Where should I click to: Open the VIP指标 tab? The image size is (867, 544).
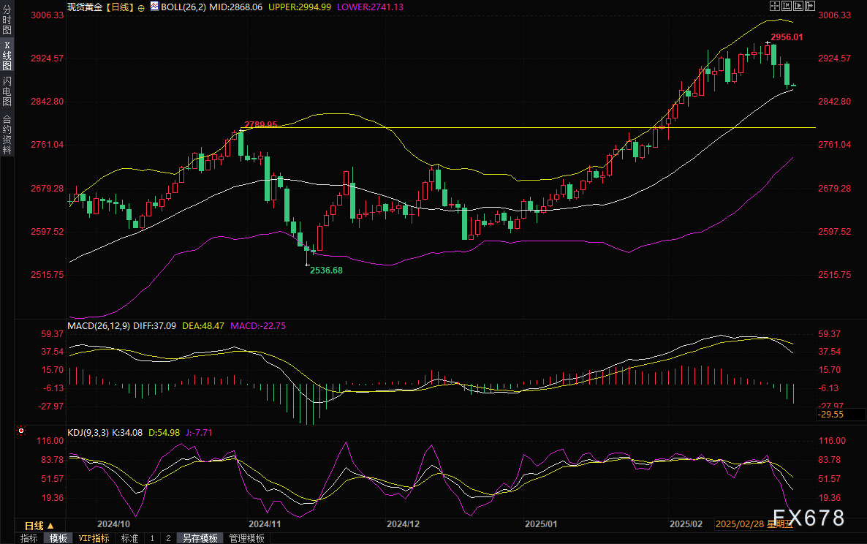pyautogui.click(x=94, y=538)
